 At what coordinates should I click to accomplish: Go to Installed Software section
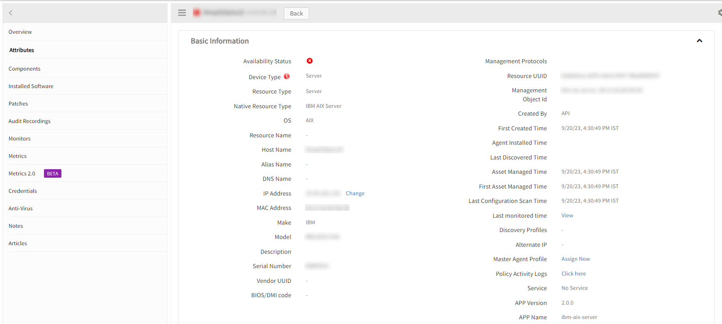click(31, 86)
